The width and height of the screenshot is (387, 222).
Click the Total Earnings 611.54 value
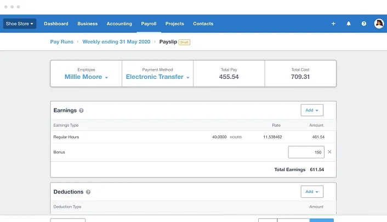pos(317,169)
